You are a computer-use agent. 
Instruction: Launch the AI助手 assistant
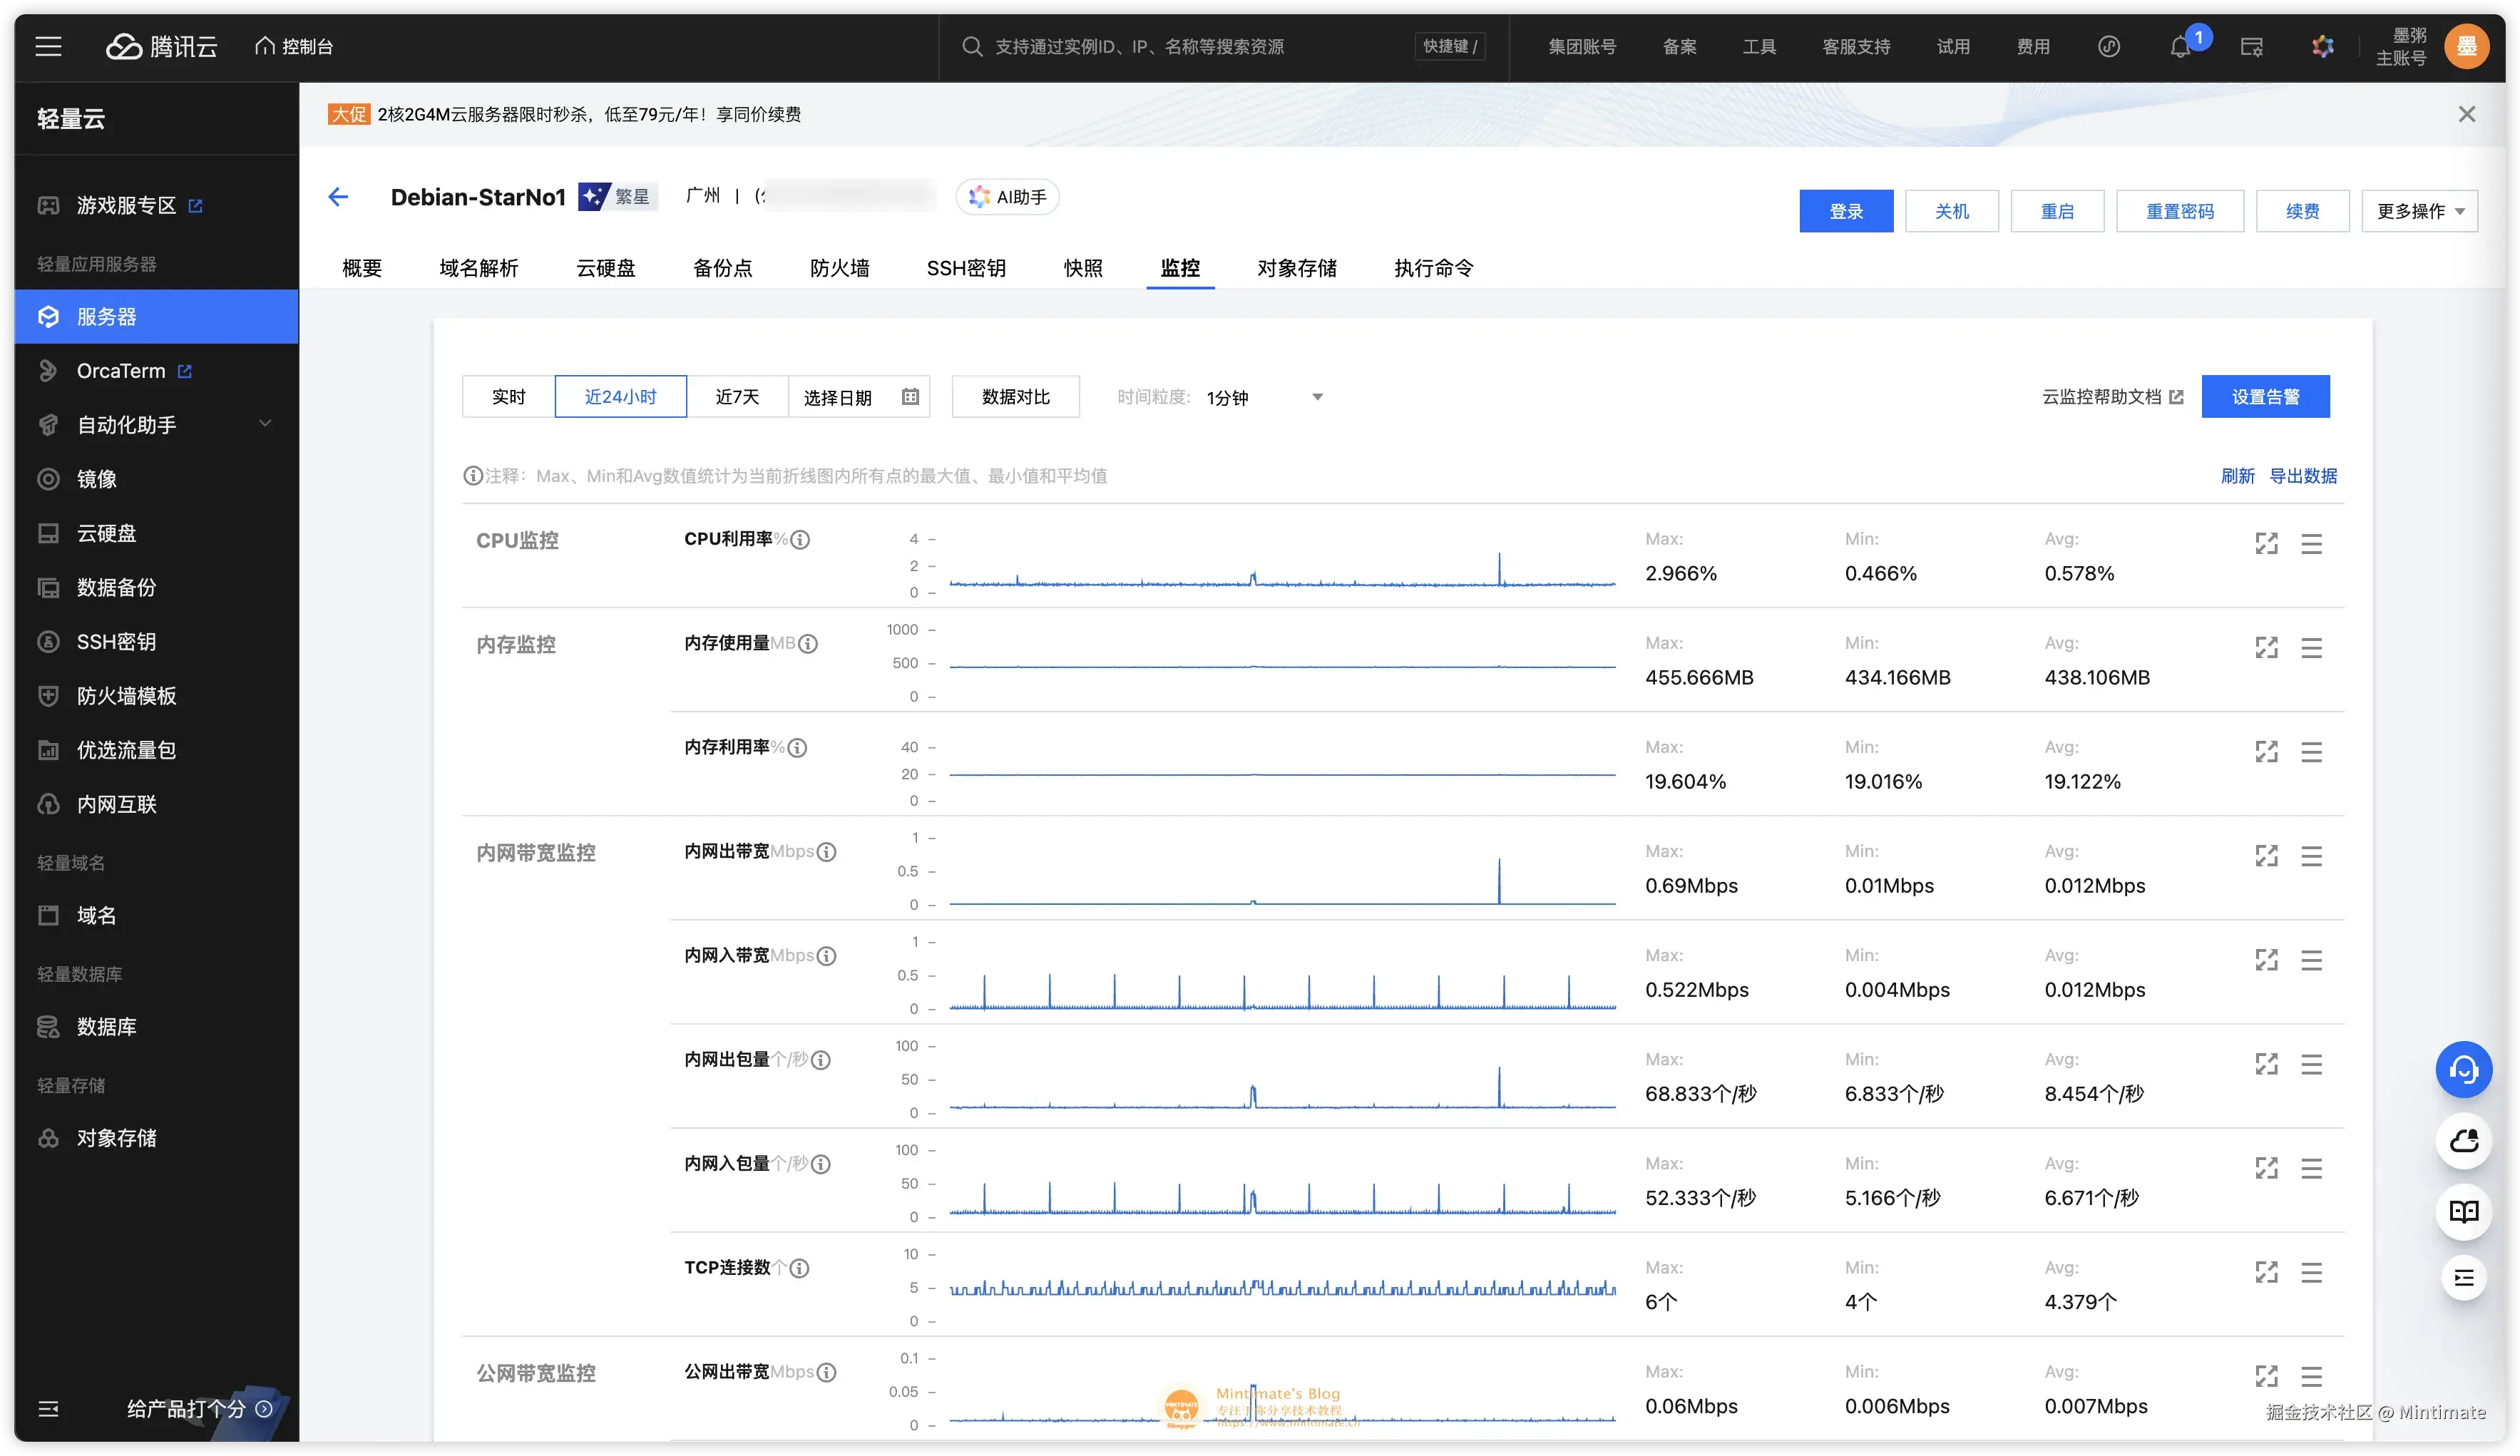[1007, 196]
